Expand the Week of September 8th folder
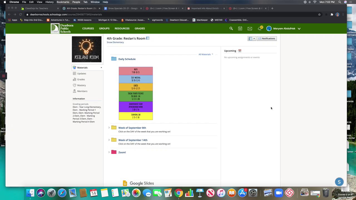Viewport: 356px width, 200px height. pos(109,128)
